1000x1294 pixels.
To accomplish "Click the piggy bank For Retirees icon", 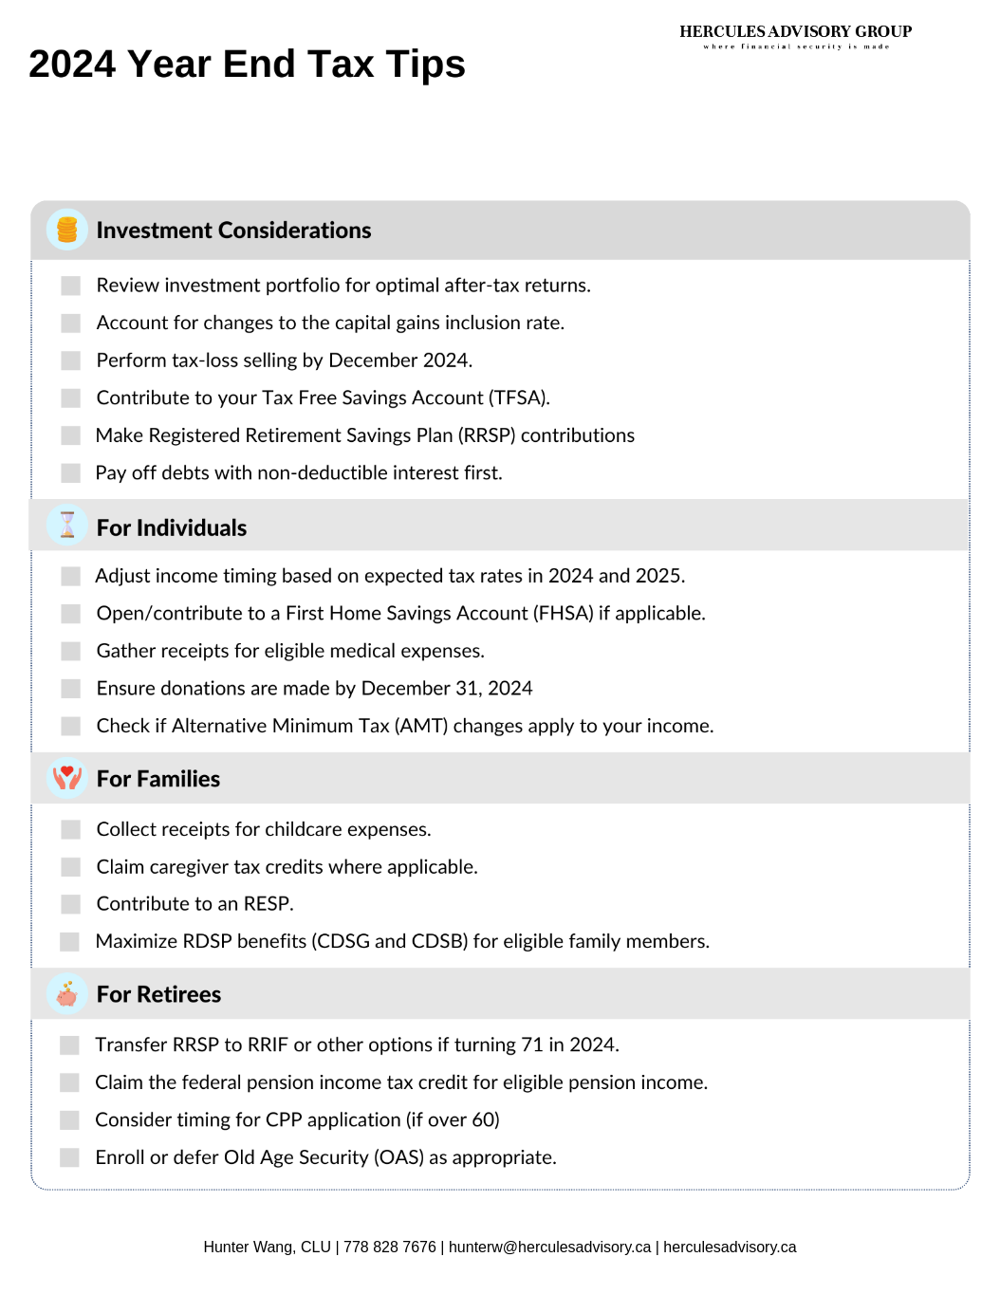I will [x=66, y=994].
